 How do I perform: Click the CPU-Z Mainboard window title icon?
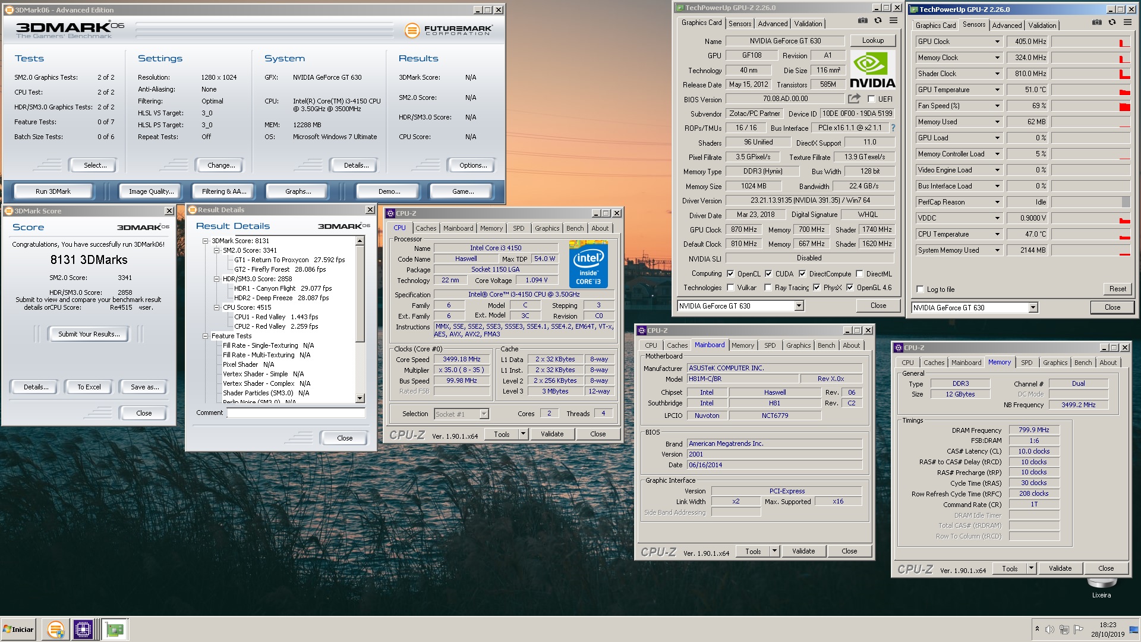[x=641, y=331]
